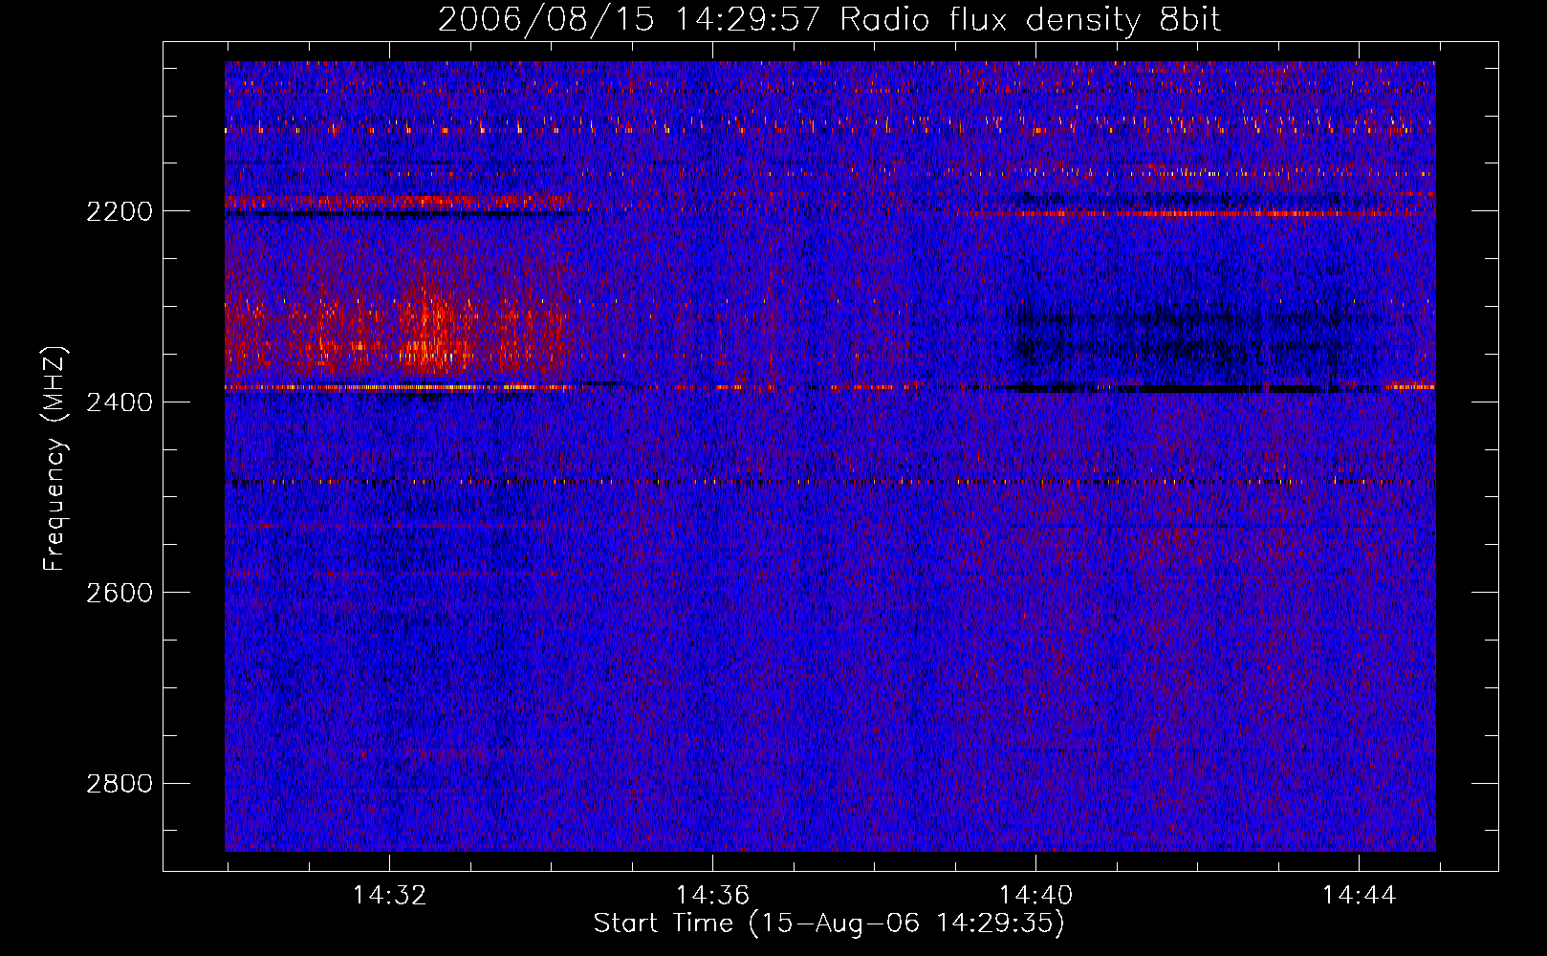Click the 14:36 time tick label
The width and height of the screenshot is (1547, 956).
click(712, 896)
